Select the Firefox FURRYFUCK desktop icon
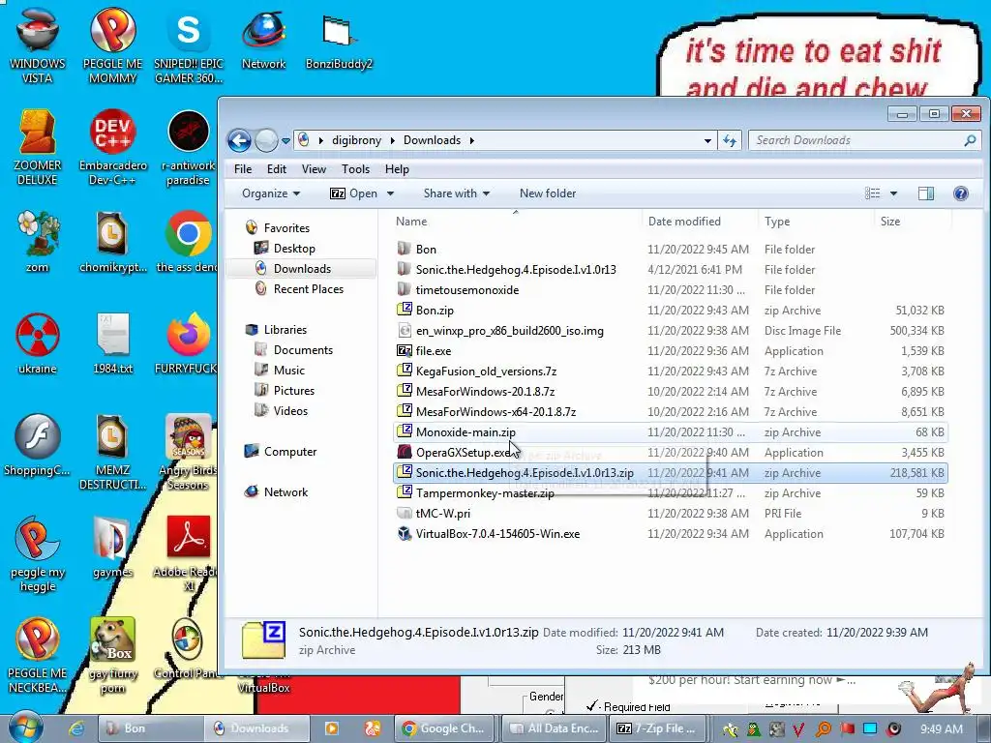The width and height of the screenshot is (991, 743). point(187,343)
